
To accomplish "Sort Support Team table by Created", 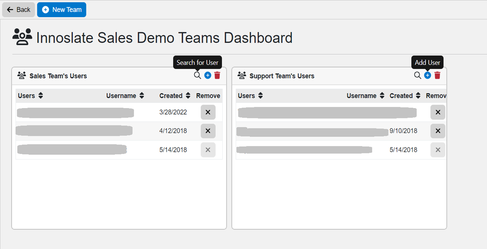I will pyautogui.click(x=418, y=96).
